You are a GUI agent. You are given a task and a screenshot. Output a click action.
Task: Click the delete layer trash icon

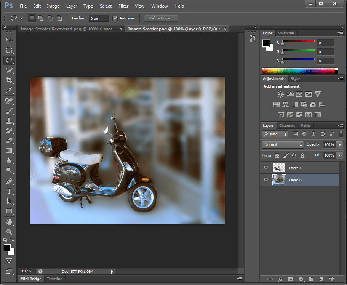click(x=331, y=279)
